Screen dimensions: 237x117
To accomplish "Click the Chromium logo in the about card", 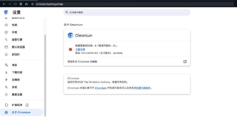I will [71, 35].
